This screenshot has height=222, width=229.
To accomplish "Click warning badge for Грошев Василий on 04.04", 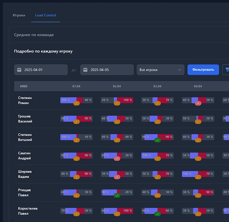I will [198, 122].
